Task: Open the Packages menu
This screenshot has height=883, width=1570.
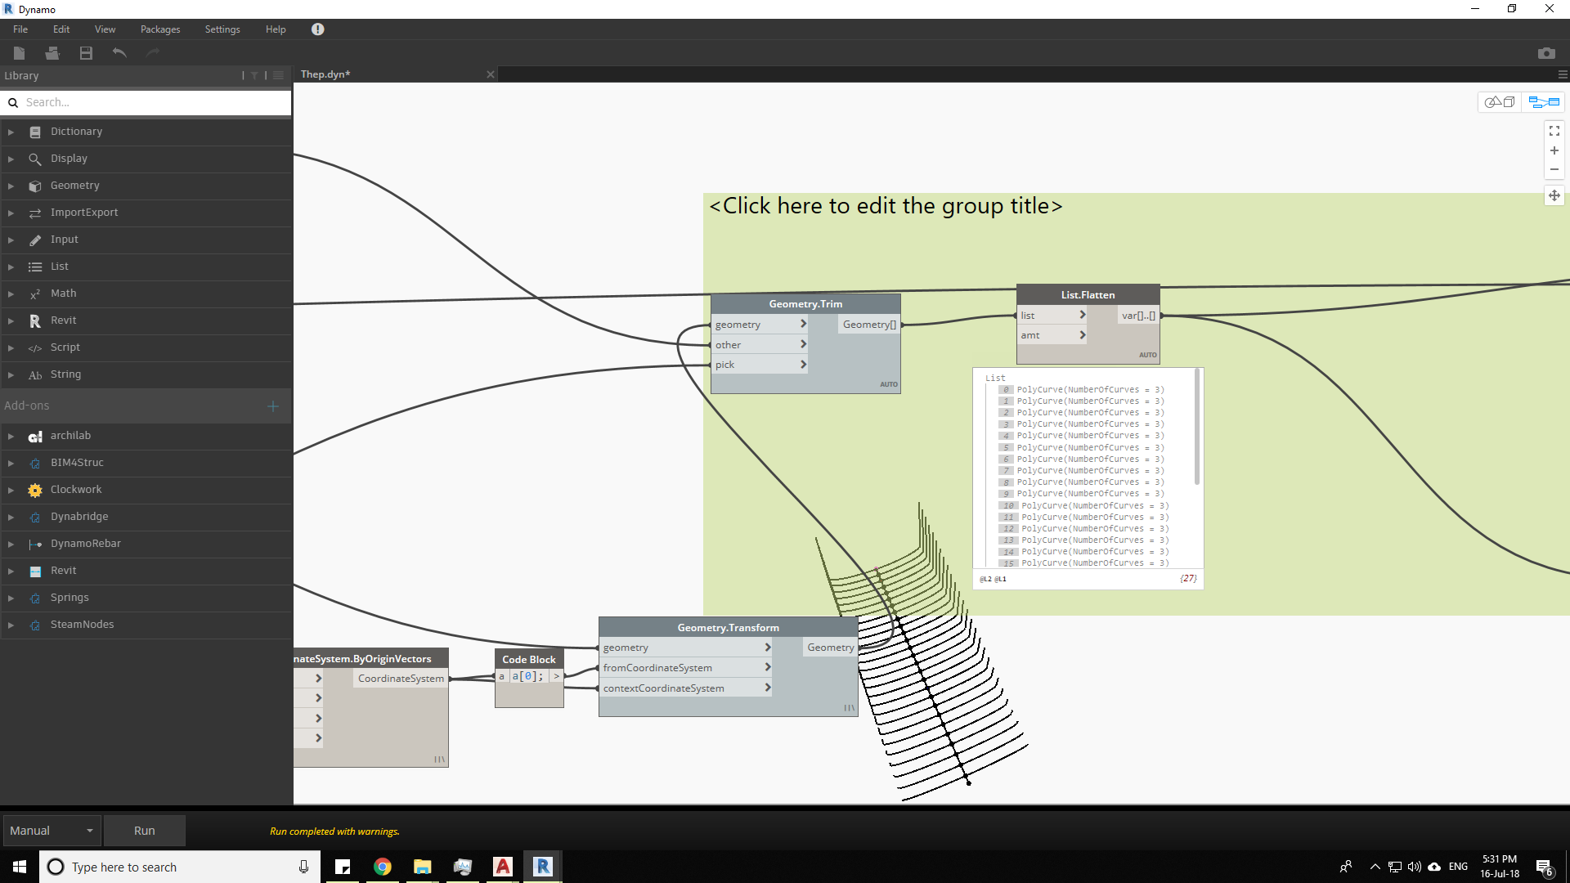Action: pos(159,29)
